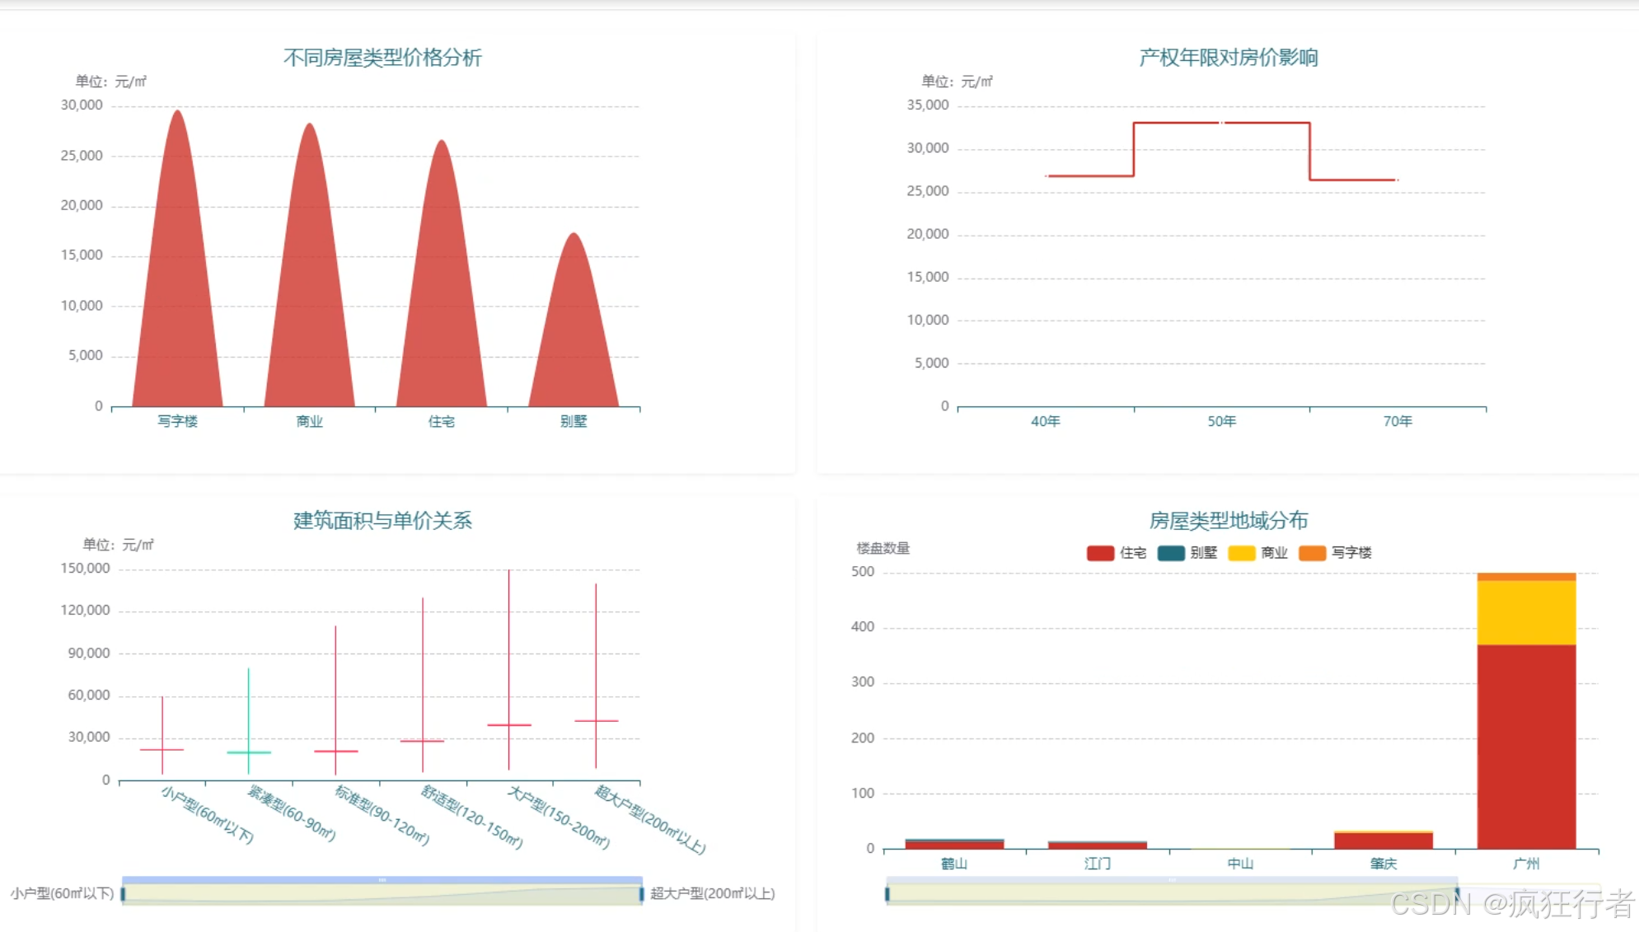Click left zoom handle under region chart

[x=887, y=894]
